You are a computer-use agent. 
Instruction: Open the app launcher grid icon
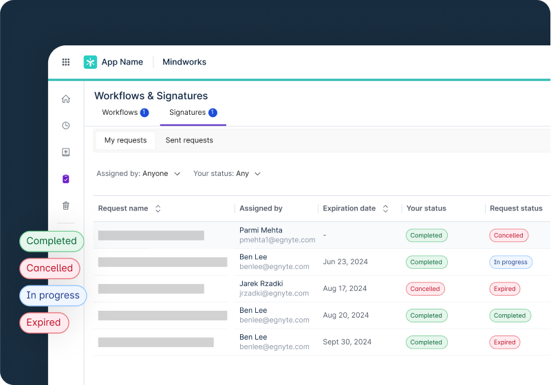point(66,62)
